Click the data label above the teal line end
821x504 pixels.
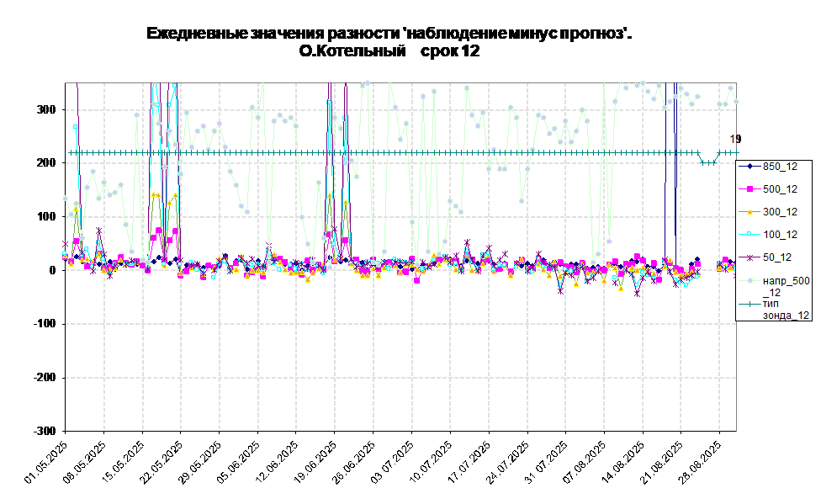(733, 140)
